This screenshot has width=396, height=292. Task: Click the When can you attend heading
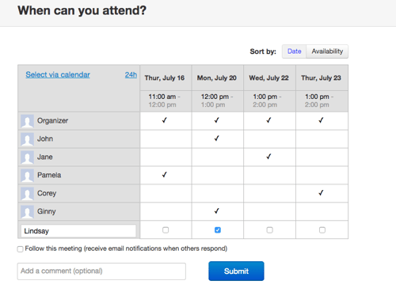[x=82, y=11]
